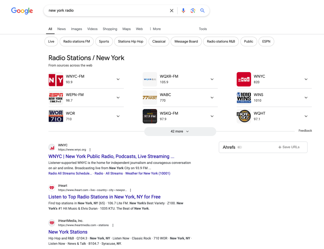Screen dimensions: 324x249
Task: Click the WNYC result favicon
Action: coord(52,148)
